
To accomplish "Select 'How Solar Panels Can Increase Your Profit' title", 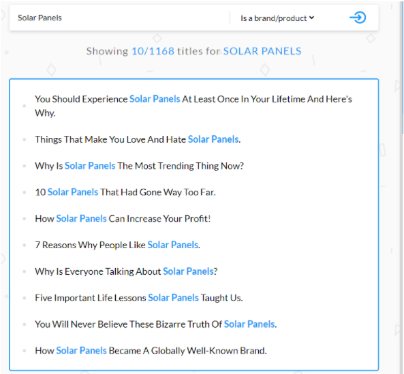I will click(123, 219).
